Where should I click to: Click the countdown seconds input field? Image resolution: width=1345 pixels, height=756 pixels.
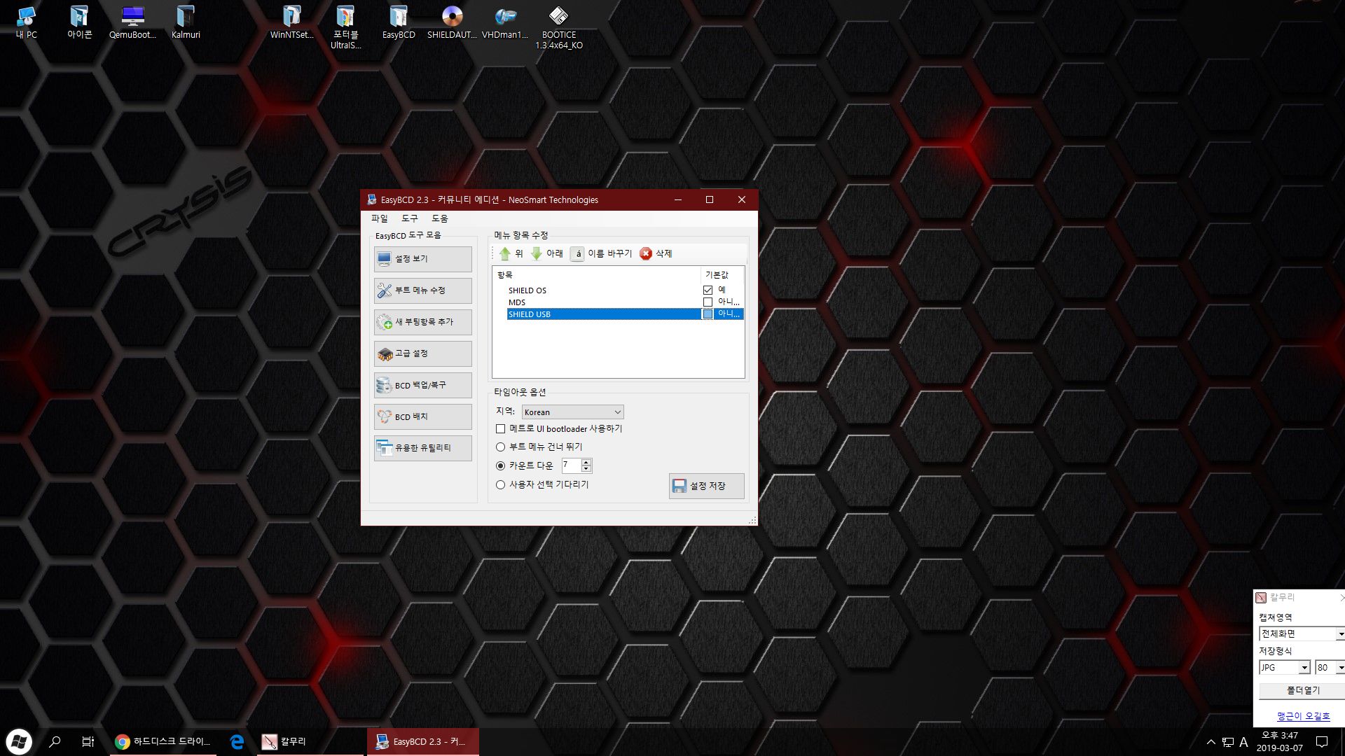[x=571, y=465]
